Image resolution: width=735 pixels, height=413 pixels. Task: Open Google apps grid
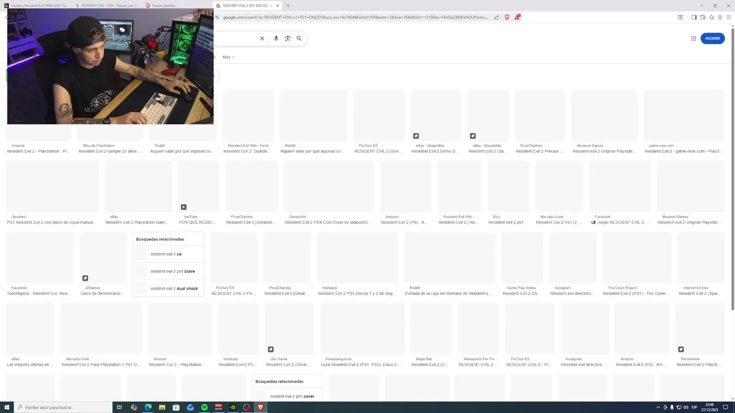[694, 38]
